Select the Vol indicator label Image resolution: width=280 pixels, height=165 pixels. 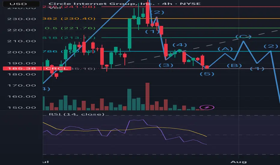pyautogui.click(x=55, y=7)
